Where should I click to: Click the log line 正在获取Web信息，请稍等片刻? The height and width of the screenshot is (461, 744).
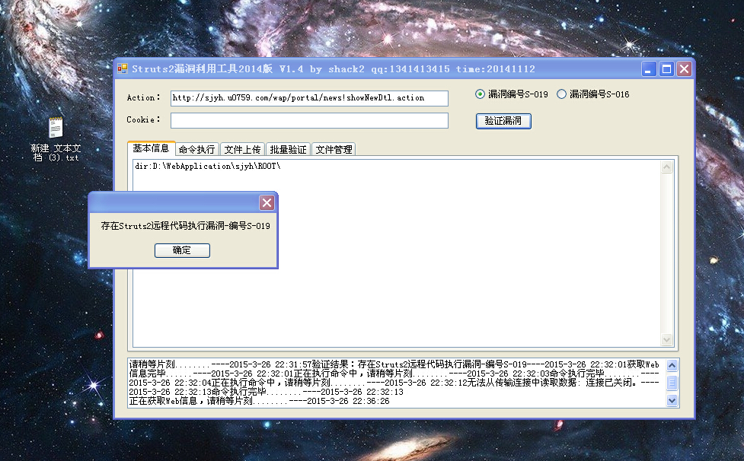(259, 401)
